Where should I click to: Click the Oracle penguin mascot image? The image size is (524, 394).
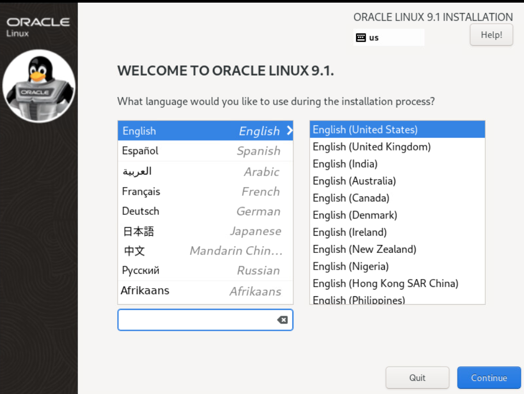click(x=39, y=86)
